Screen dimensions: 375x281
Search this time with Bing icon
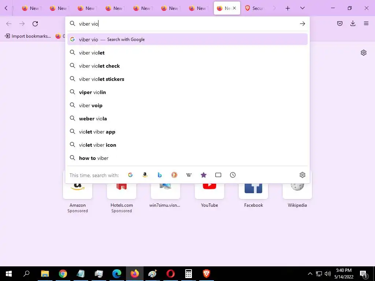tap(160, 175)
